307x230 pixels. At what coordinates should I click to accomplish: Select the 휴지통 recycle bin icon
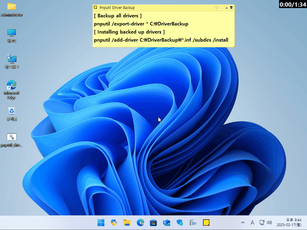pos(12,114)
